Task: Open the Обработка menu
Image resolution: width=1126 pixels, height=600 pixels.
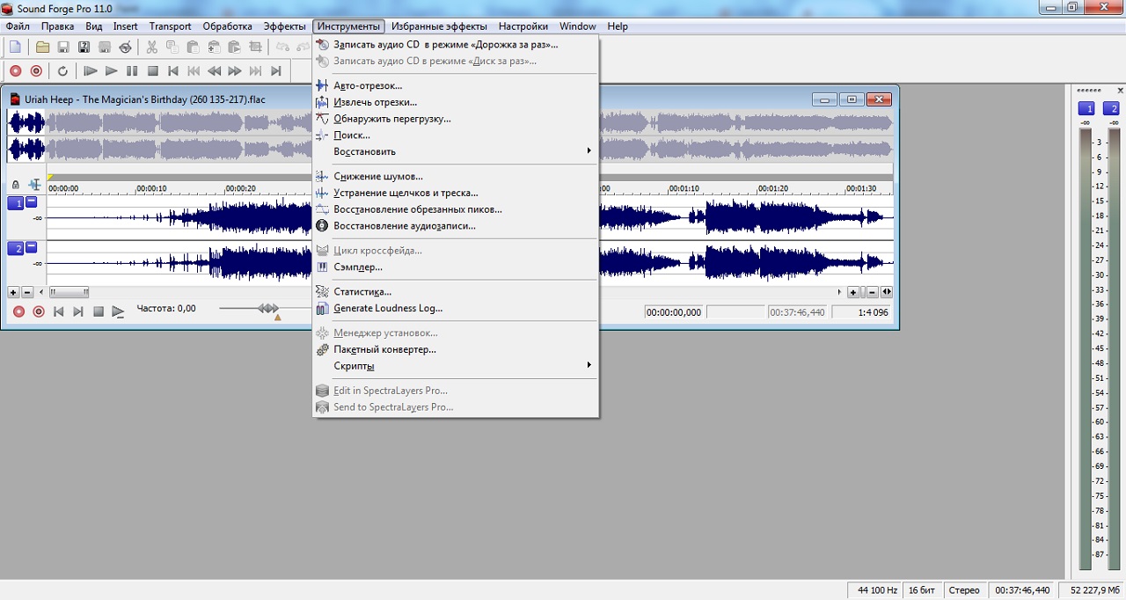Action: [227, 26]
